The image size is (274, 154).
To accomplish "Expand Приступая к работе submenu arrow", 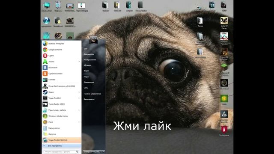I will [79, 110].
